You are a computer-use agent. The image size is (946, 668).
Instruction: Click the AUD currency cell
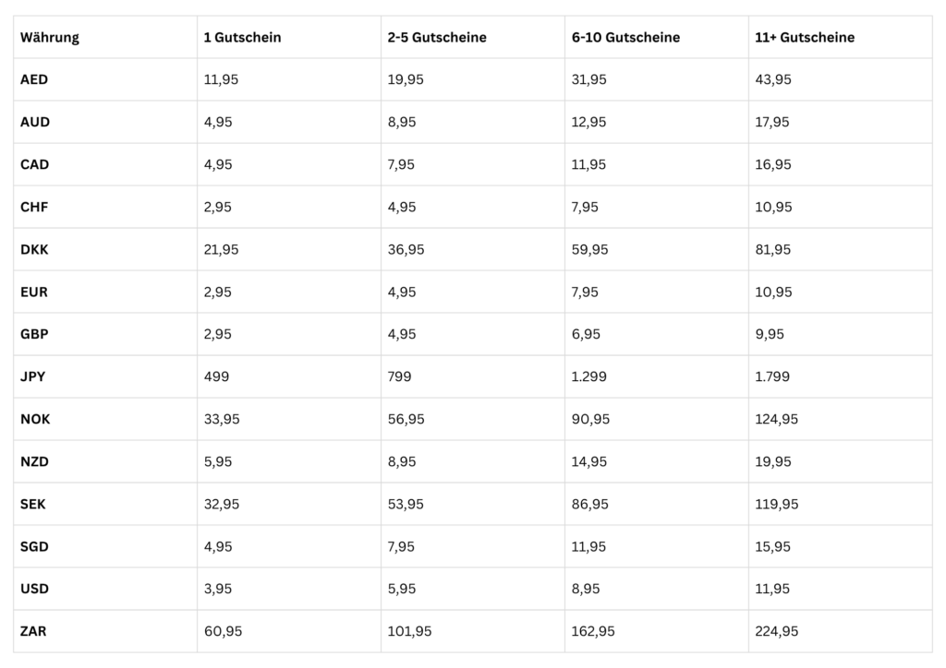point(105,123)
